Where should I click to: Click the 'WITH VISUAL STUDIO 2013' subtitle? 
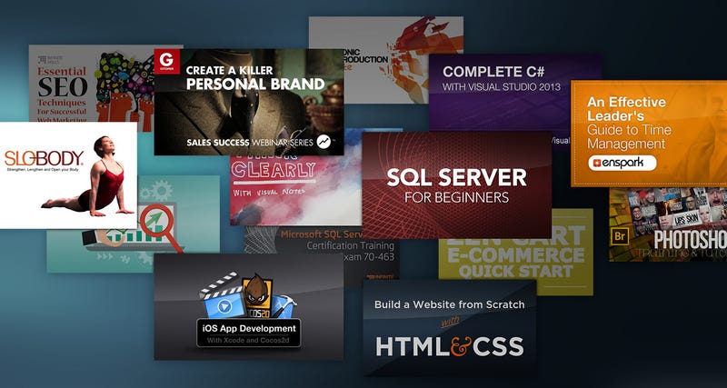coord(502,86)
